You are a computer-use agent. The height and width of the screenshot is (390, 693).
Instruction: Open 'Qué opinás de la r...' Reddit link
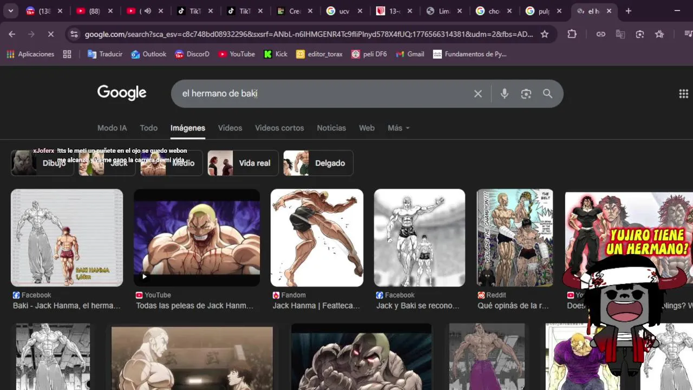(513, 305)
